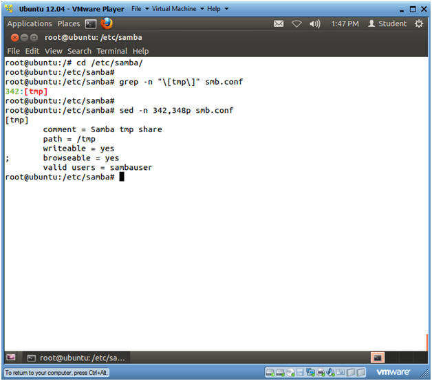Click the first hard disk device icon
Screen dimensions: 432x381
[x=270, y=373]
